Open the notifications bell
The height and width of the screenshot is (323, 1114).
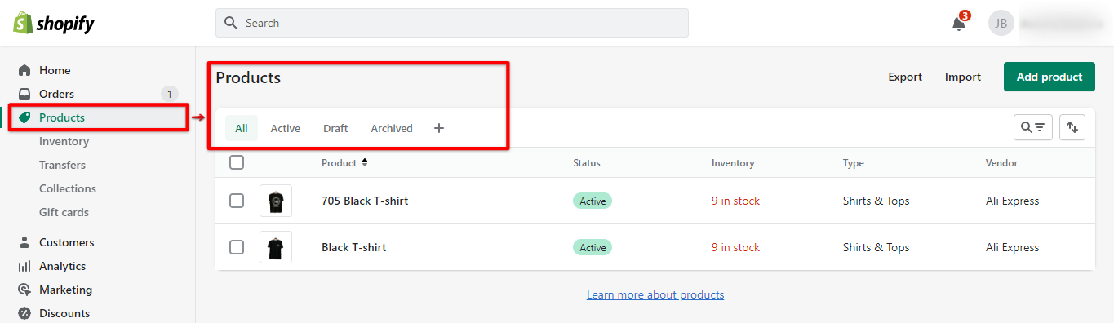coord(960,23)
